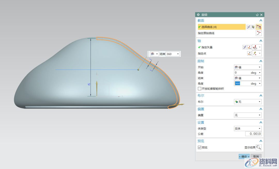Open the vector dialog icon beside 指定矢量
The image size is (279, 169).
249,47
